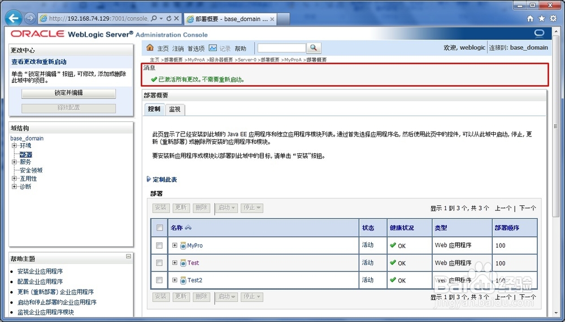Open the browser Favorites star icon
This screenshot has width=565, height=322.
point(542,19)
